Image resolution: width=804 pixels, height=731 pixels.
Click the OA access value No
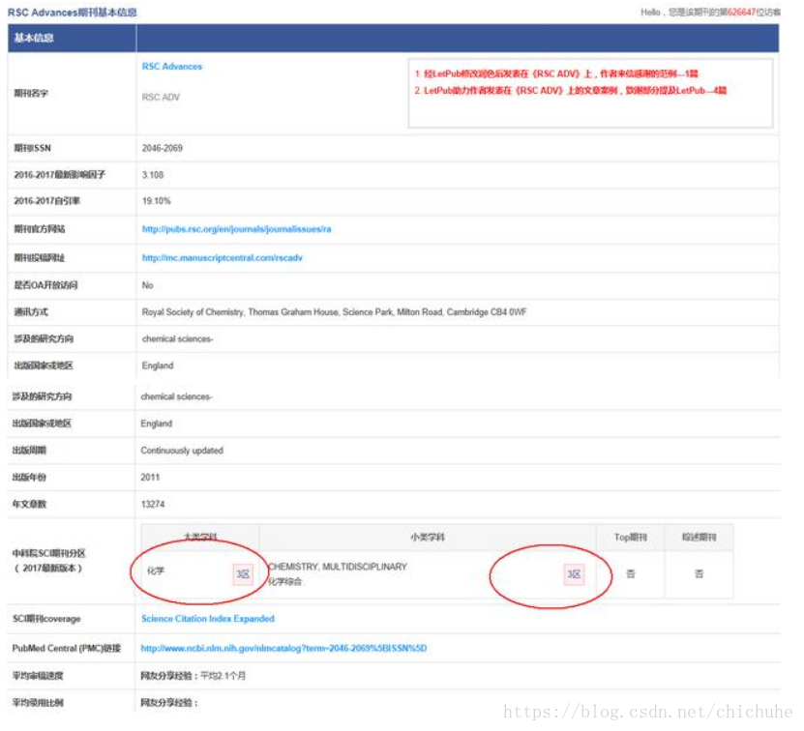tap(147, 285)
